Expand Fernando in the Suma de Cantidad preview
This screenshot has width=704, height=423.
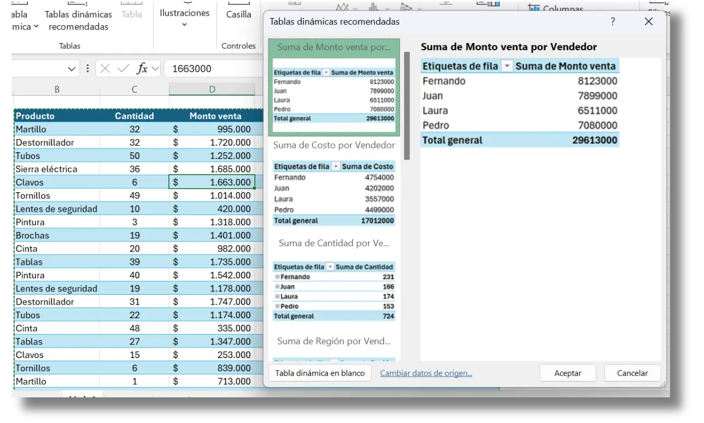pyautogui.click(x=277, y=277)
